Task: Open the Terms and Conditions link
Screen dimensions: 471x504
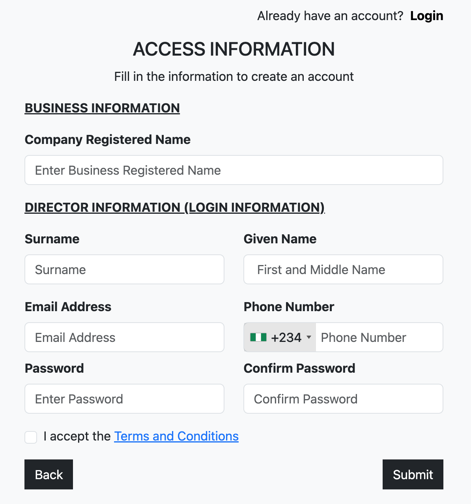Action: [176, 436]
